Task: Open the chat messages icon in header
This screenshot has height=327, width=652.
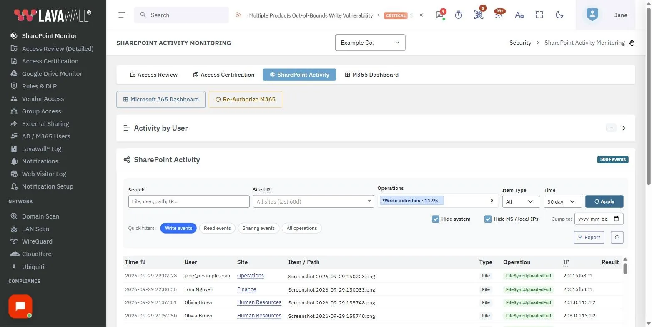Action: (x=439, y=15)
